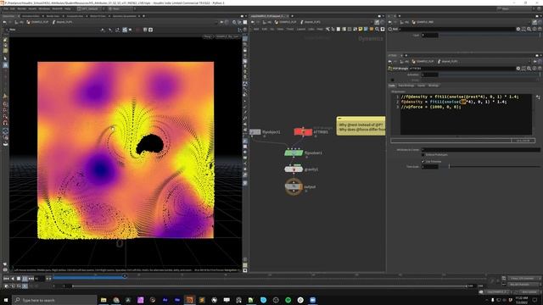Click the magnifier search icon in network editor toolbar
The height and width of the screenshot is (305, 543).
pos(377,30)
